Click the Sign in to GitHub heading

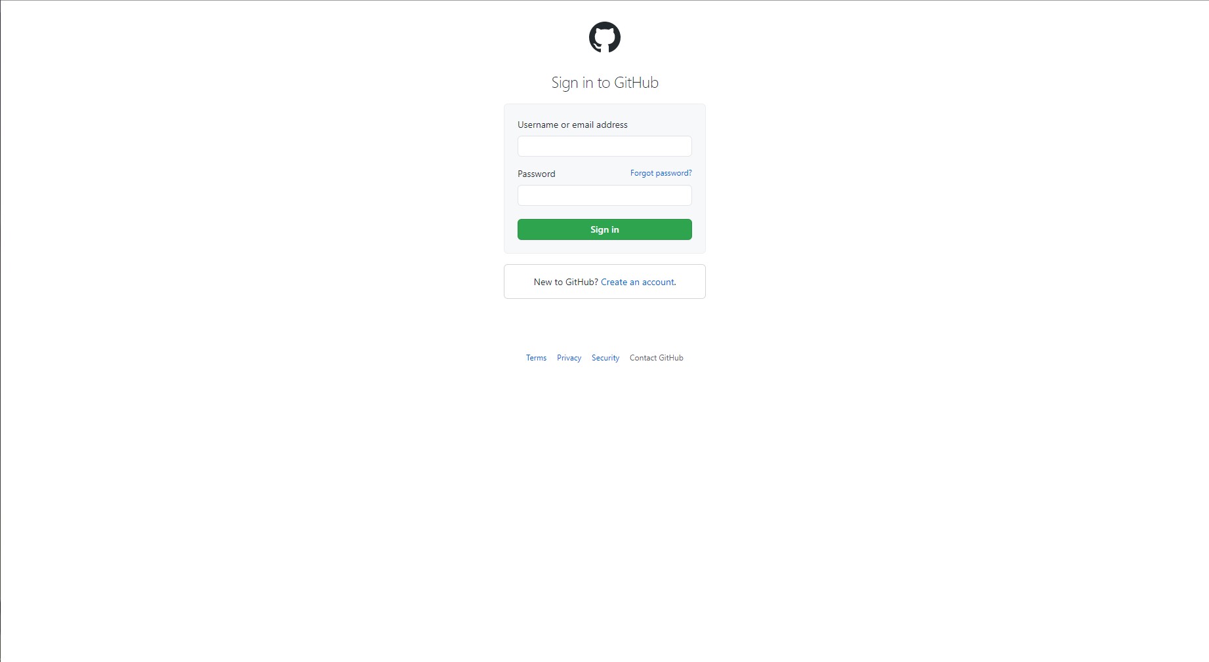pyautogui.click(x=604, y=83)
